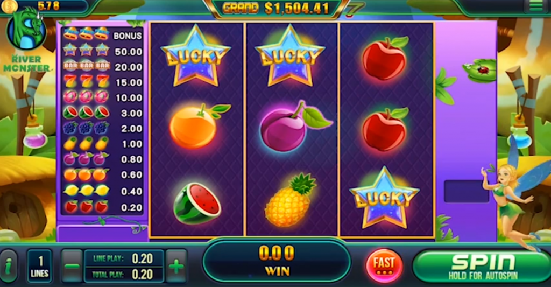The height and width of the screenshot is (287, 551).
Task: Open the hamburger menu at top right
Action: pyautogui.click(x=536, y=6)
